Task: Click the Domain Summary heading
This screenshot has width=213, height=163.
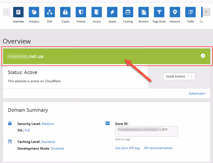Action: [28, 110]
